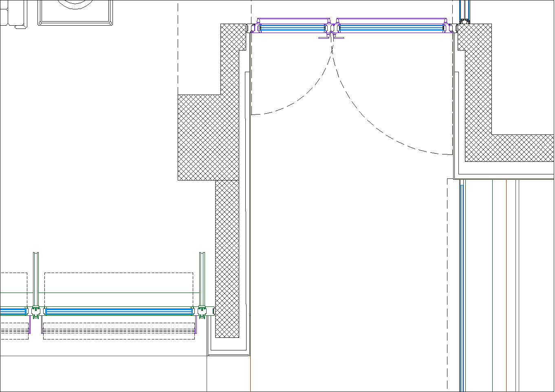The image size is (555, 392).
Task: Click the vertical blue glazing strip at lower right
Action: (x=462, y=285)
